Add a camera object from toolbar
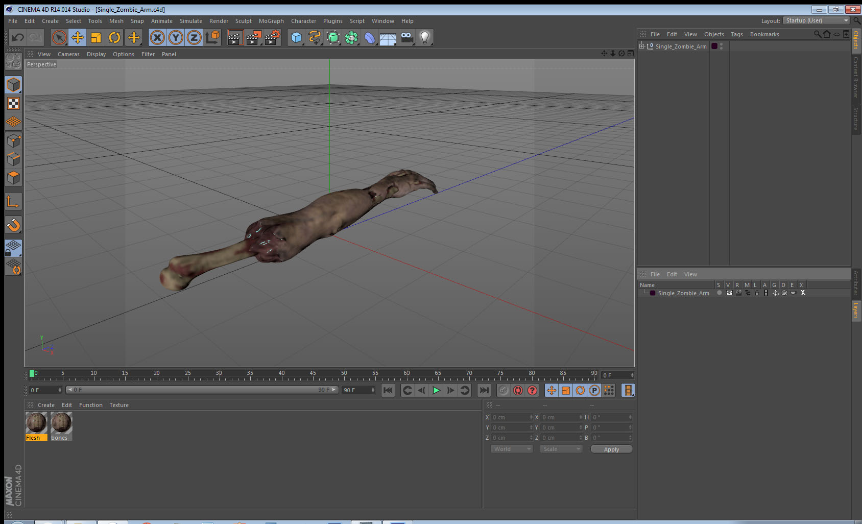The width and height of the screenshot is (862, 524). 406,37
